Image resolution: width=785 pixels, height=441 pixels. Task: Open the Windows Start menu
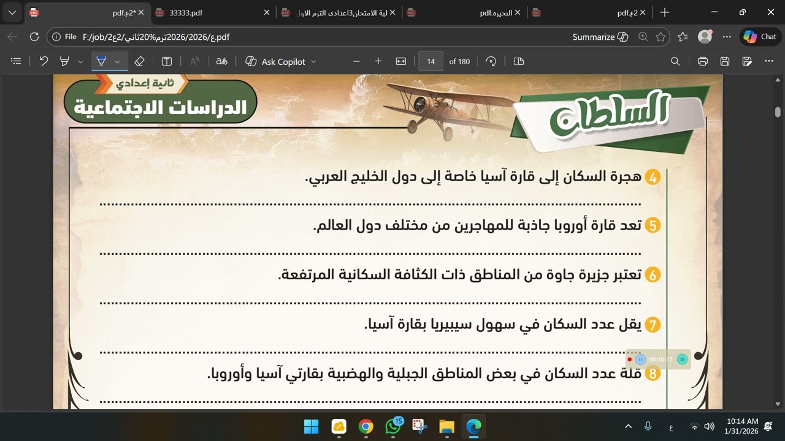[x=311, y=426]
